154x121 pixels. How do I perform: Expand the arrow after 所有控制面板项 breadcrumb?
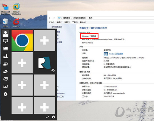[x=87, y=18]
